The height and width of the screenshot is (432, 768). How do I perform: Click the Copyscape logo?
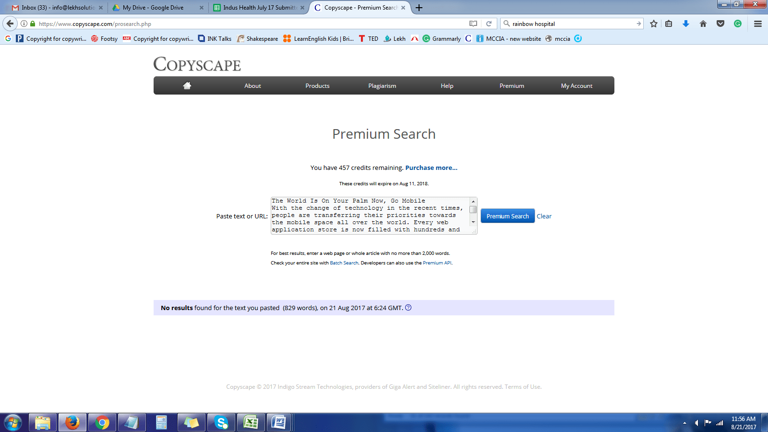pyautogui.click(x=197, y=64)
